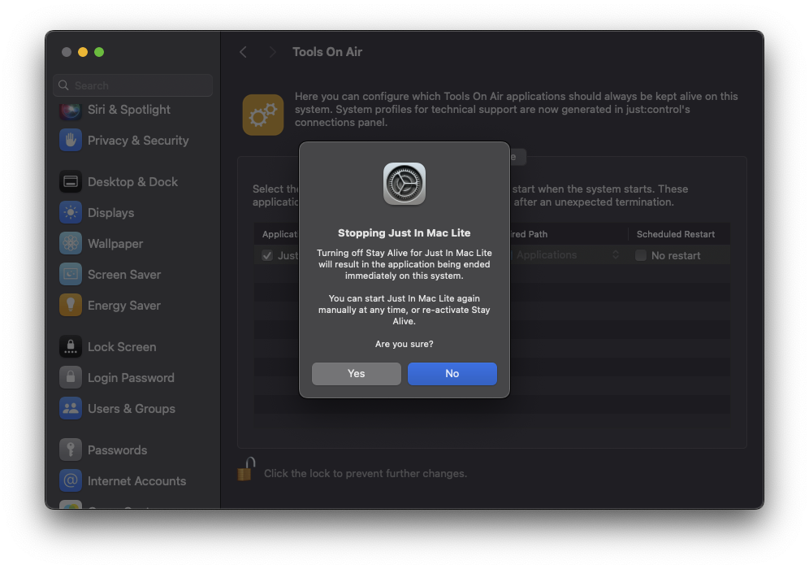Click the Energy Saver bulb icon
809x569 pixels.
click(x=71, y=306)
